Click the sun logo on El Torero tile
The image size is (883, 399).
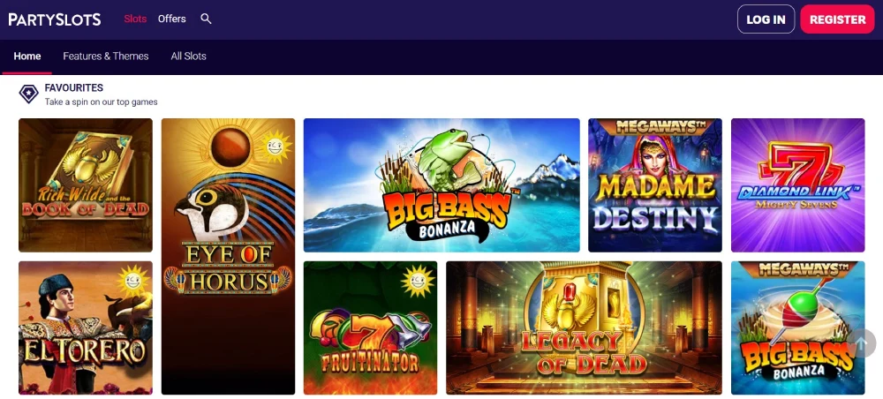(x=133, y=281)
